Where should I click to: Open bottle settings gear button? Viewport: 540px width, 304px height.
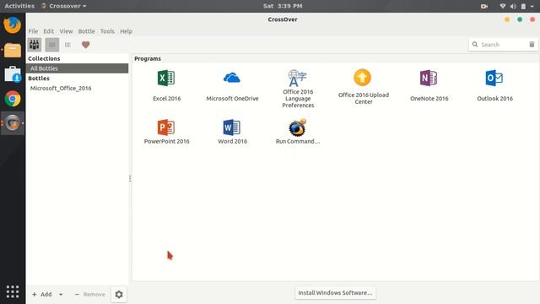coord(119,295)
